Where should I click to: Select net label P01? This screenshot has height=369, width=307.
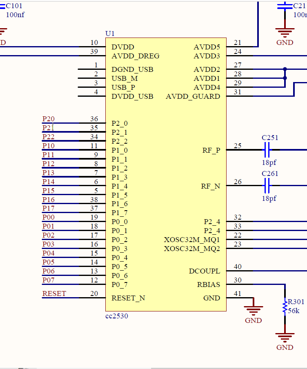(49, 226)
